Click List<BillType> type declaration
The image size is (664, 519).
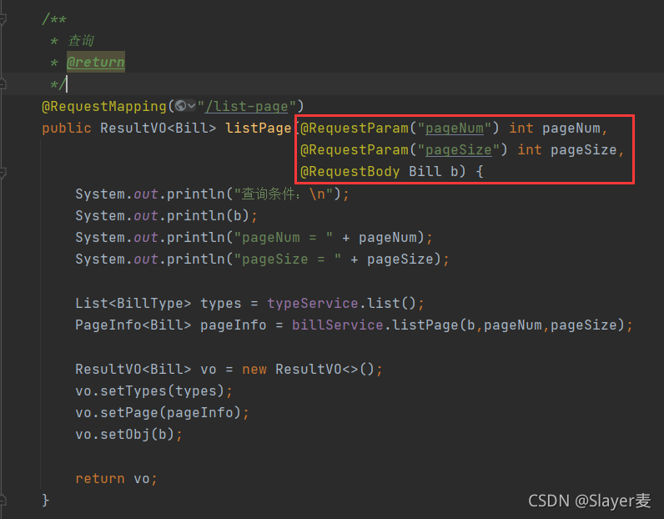[x=133, y=304]
